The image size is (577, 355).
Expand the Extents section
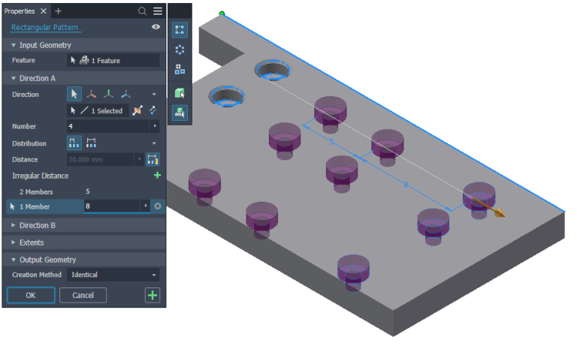tap(32, 242)
